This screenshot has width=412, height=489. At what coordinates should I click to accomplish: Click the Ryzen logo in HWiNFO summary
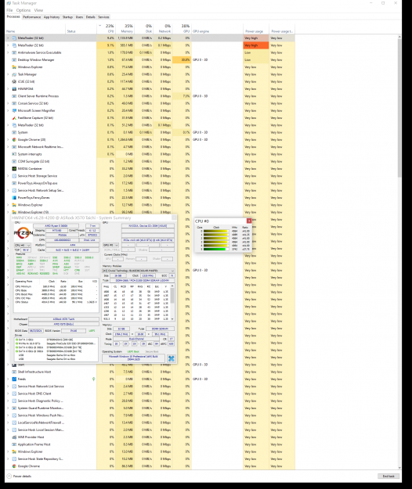click(23, 233)
